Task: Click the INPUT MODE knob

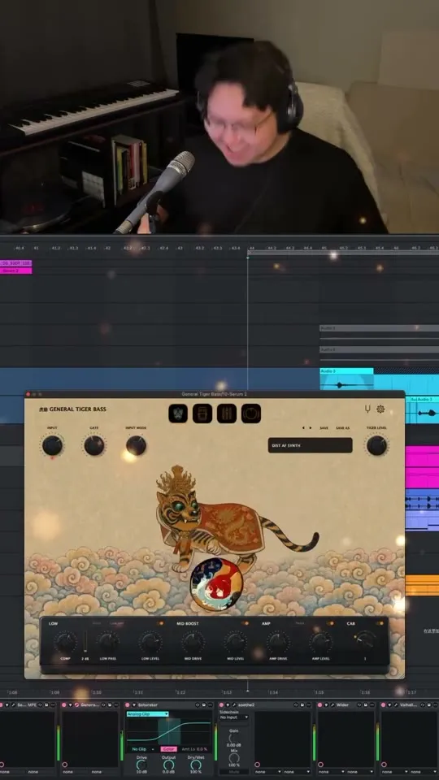Action: pos(136,445)
